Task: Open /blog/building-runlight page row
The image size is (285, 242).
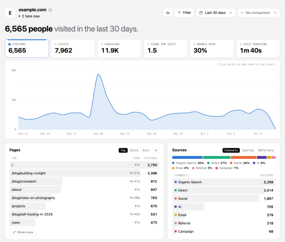Action: coord(84,173)
